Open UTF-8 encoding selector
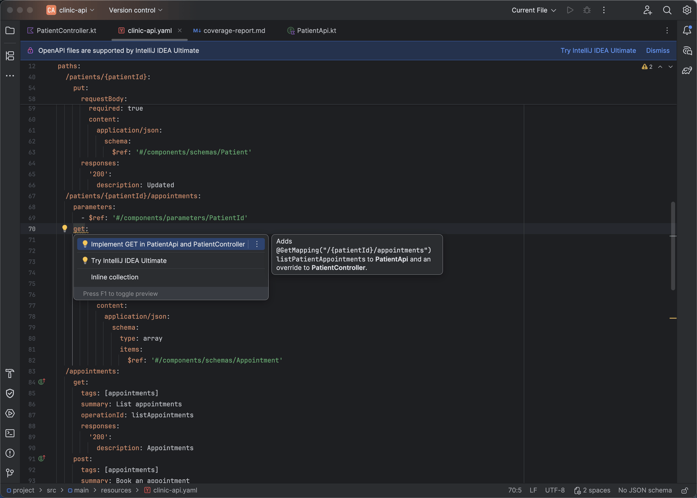Image resolution: width=697 pixels, height=498 pixels. pyautogui.click(x=555, y=491)
